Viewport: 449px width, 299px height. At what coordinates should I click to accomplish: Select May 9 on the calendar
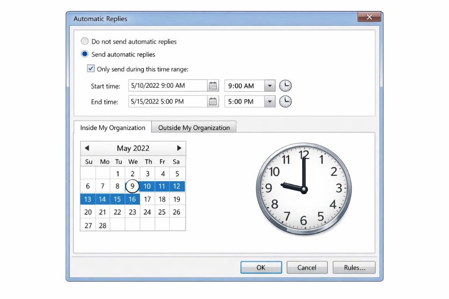[132, 186]
